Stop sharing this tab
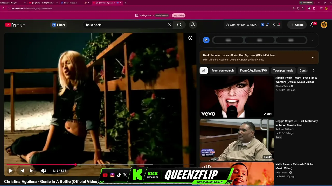 [x=179, y=15]
